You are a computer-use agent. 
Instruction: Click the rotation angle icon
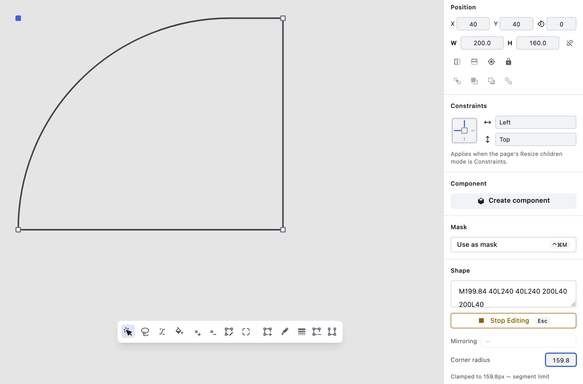click(x=541, y=24)
